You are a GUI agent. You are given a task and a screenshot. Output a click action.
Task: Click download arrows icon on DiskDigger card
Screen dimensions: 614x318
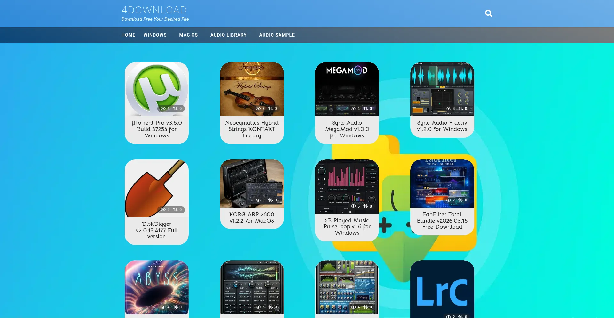[175, 210]
